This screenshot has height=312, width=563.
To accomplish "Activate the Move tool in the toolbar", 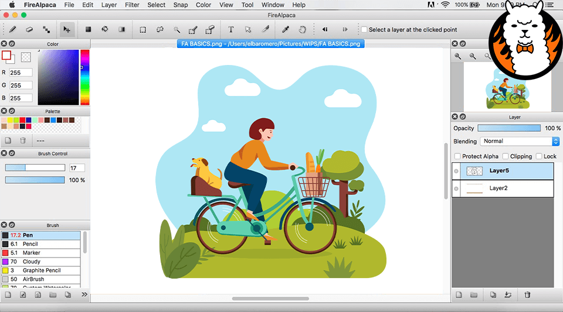I will point(67,29).
